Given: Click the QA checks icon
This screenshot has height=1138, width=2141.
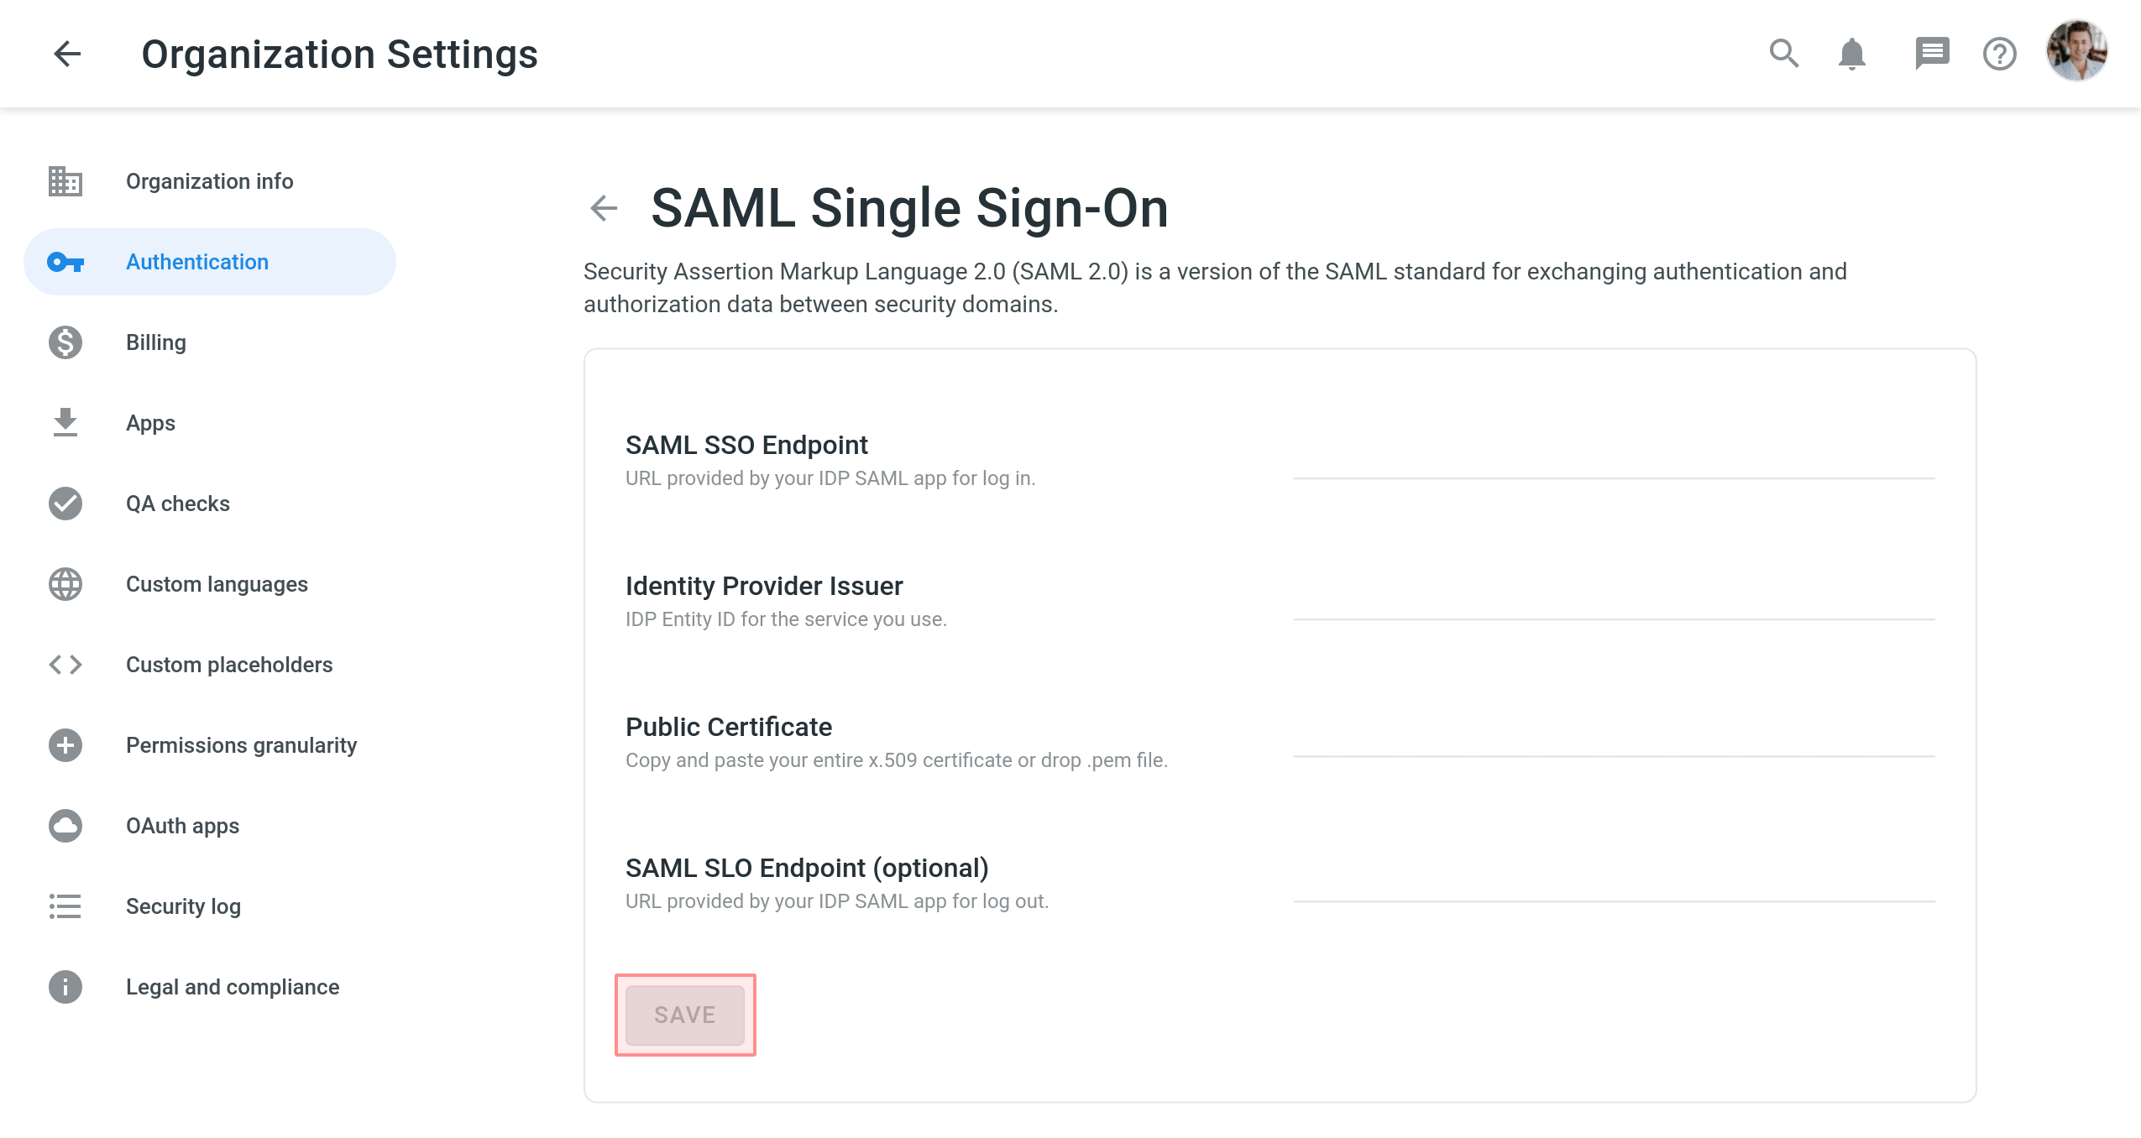Looking at the screenshot, I should point(66,503).
